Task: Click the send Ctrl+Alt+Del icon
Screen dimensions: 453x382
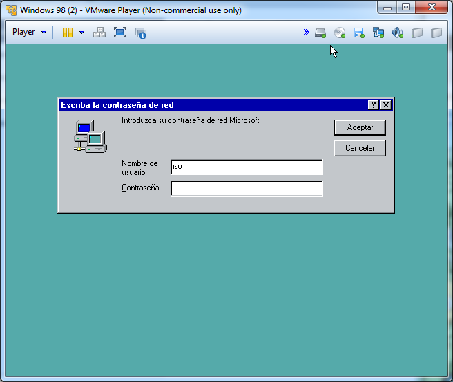Action: tap(99, 33)
